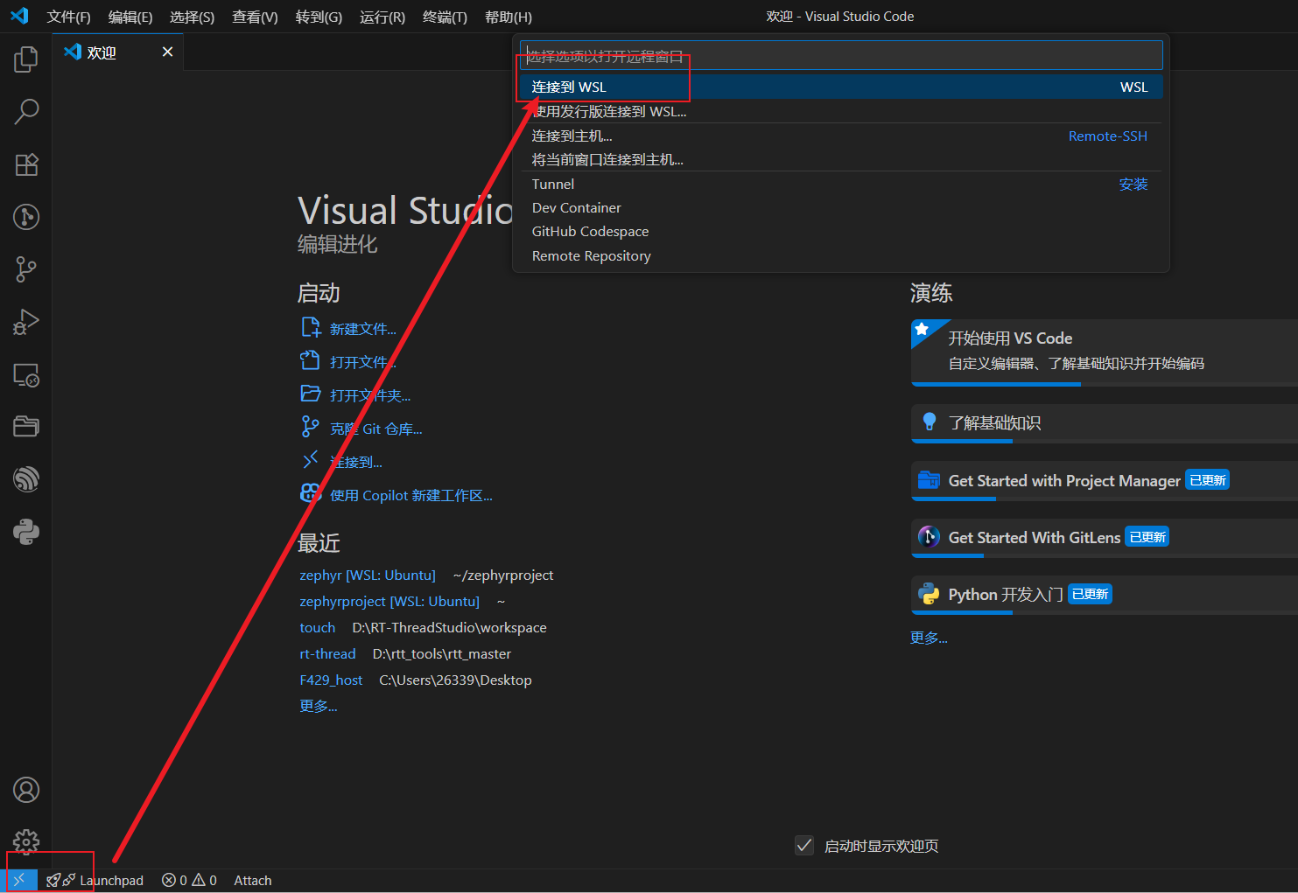The height and width of the screenshot is (893, 1298).
Task: Click the Launchpad status bar item
Action: click(x=95, y=880)
